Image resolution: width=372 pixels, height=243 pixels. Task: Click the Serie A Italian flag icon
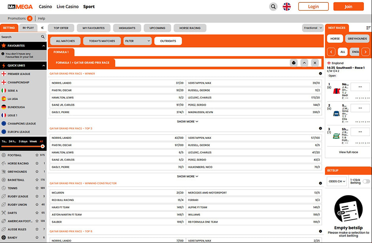pyautogui.click(x=4, y=91)
